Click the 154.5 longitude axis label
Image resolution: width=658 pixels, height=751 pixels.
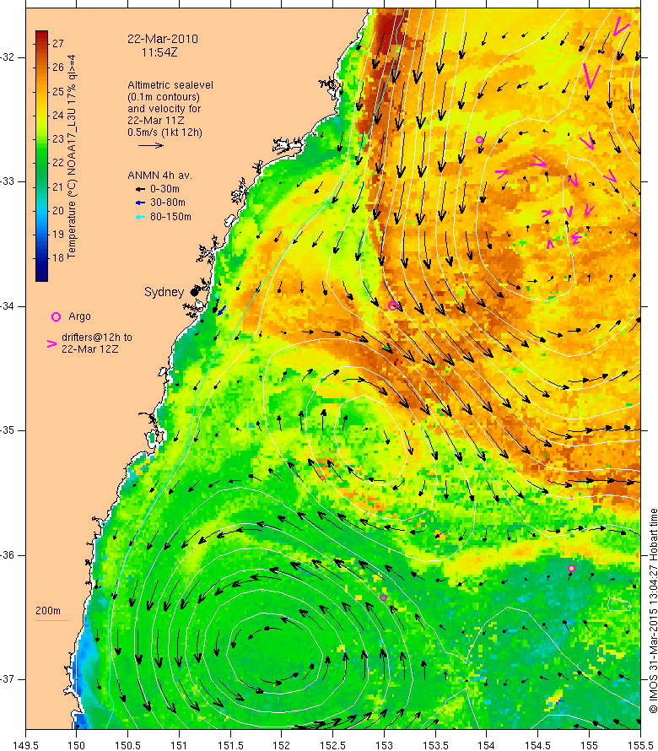pos(538,745)
